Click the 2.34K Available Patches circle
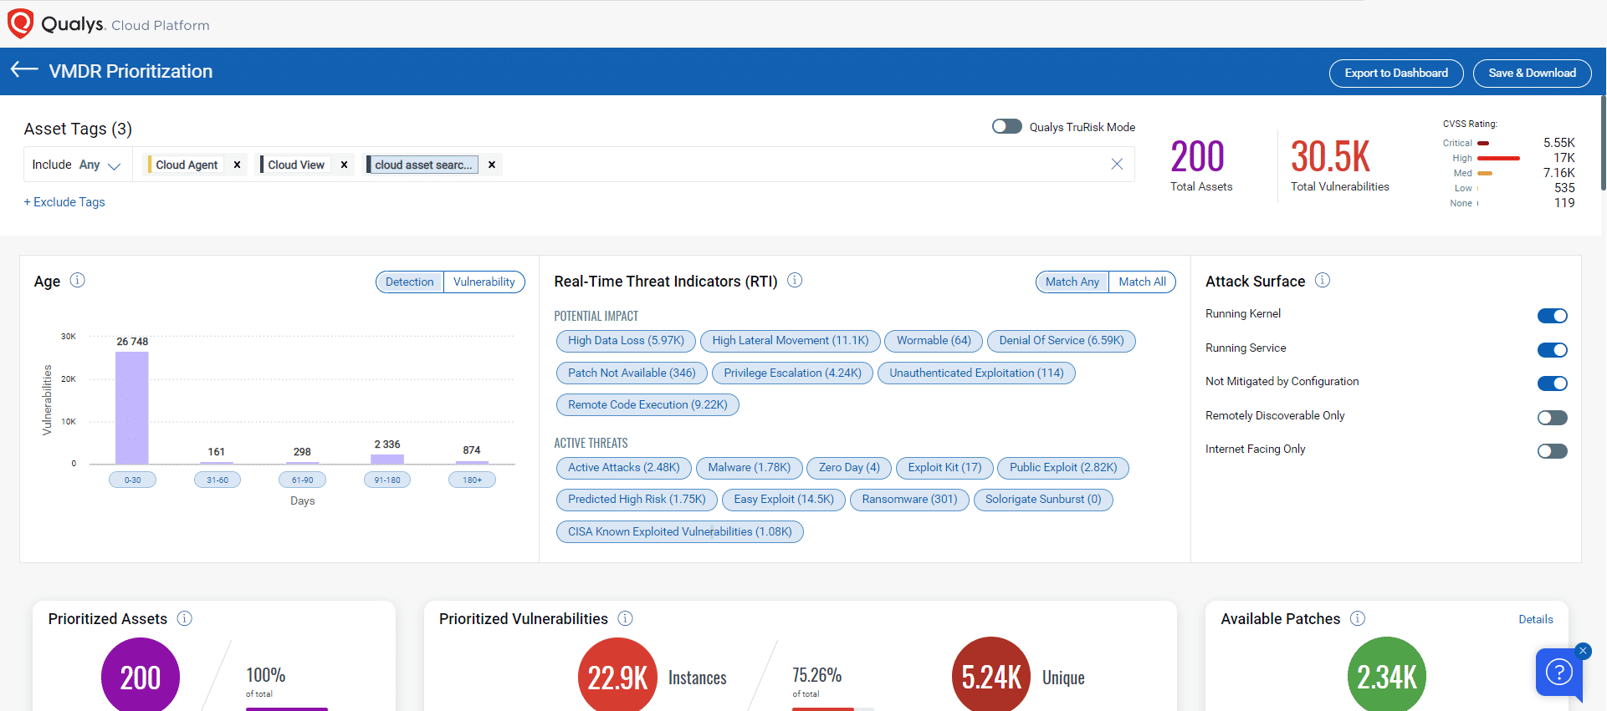The width and height of the screenshot is (1607, 711). point(1387,674)
